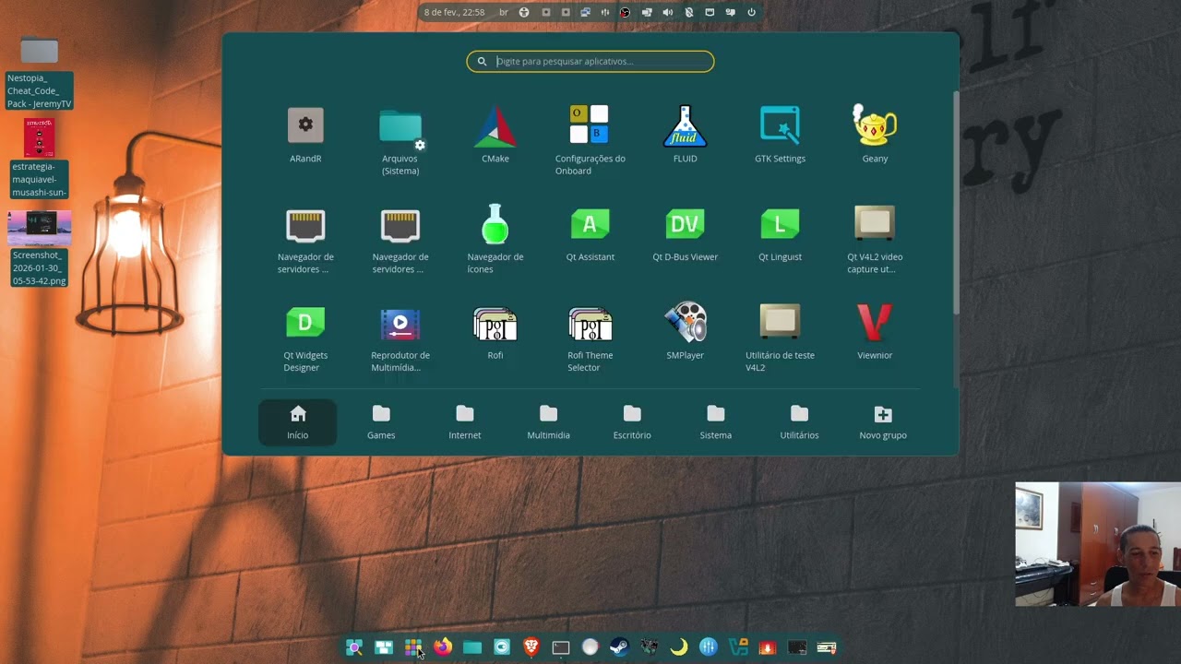Viewport: 1181px width, 664px height.
Task: Open Navegador de ícones
Action: [x=495, y=239]
